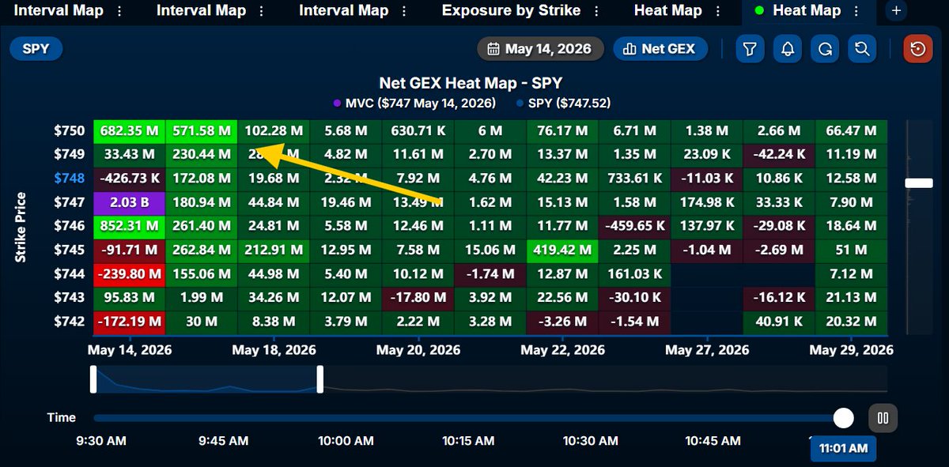
Task: Open the Net GEX metric dropdown
Action: point(660,49)
